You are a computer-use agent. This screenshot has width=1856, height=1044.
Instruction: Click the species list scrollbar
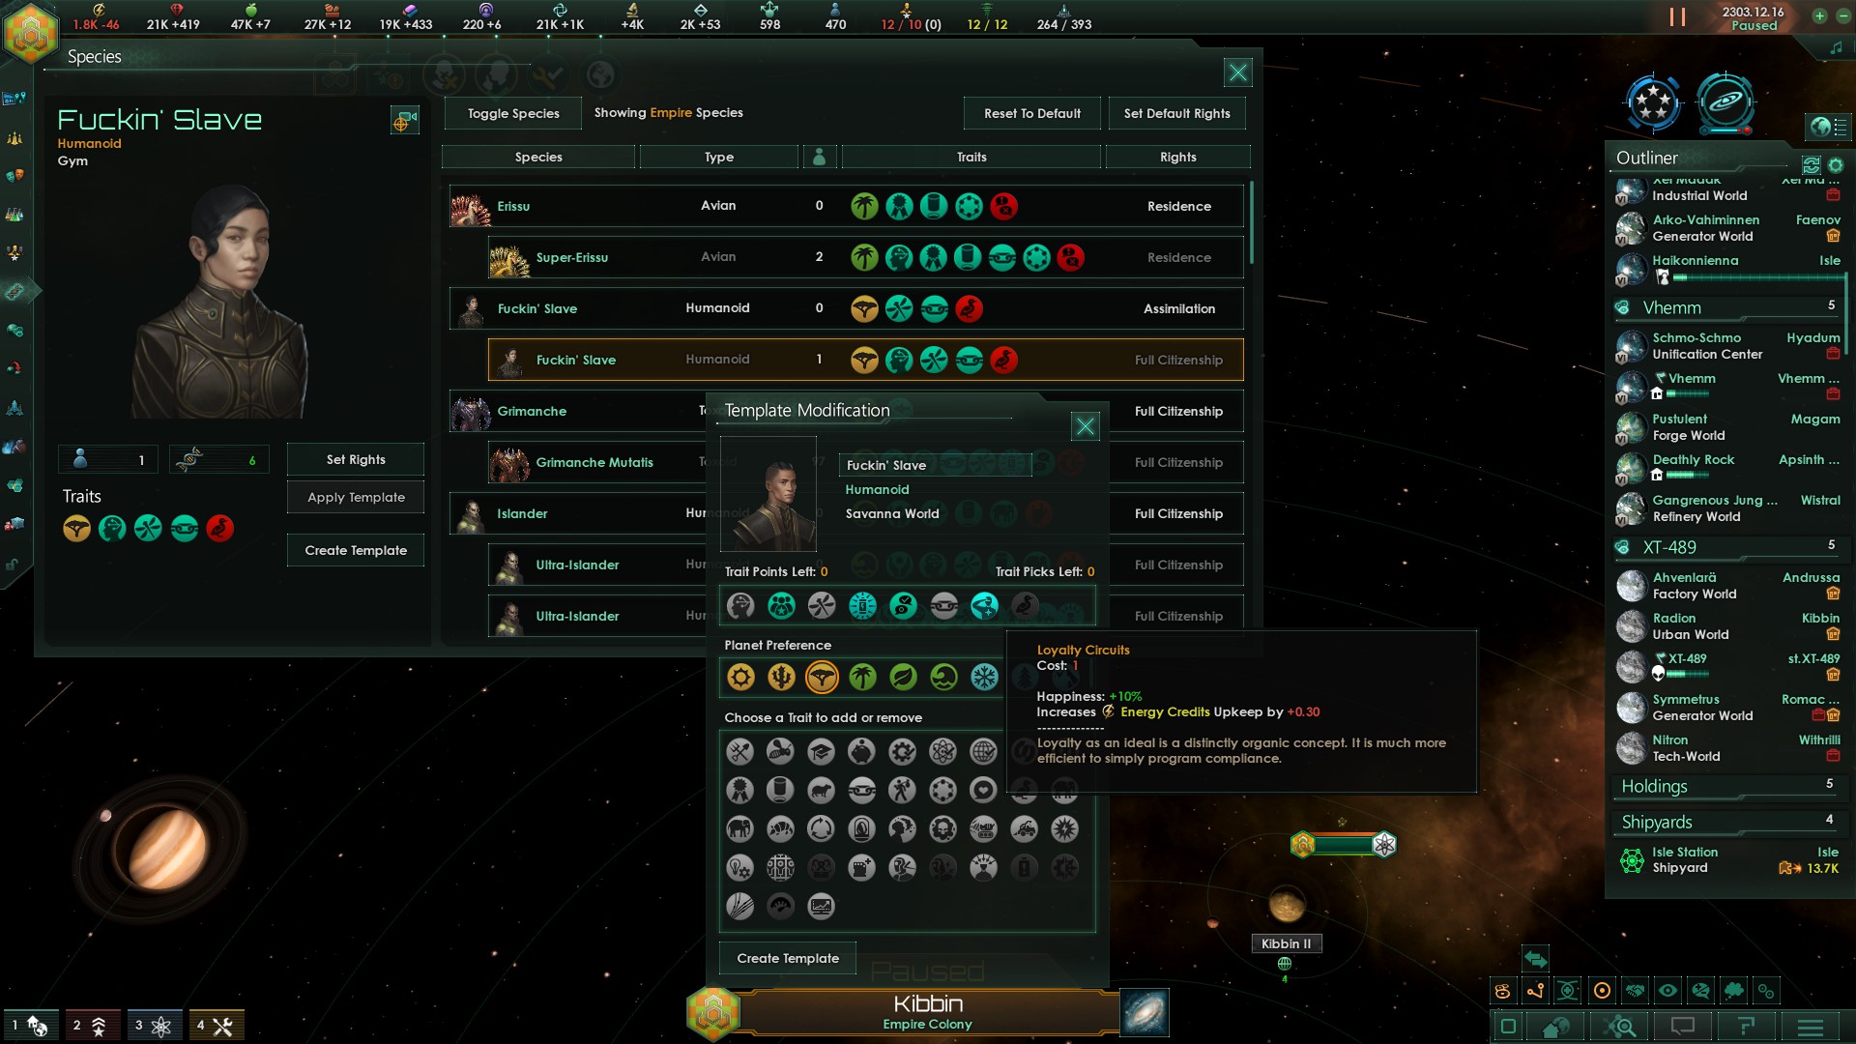tap(1251, 222)
